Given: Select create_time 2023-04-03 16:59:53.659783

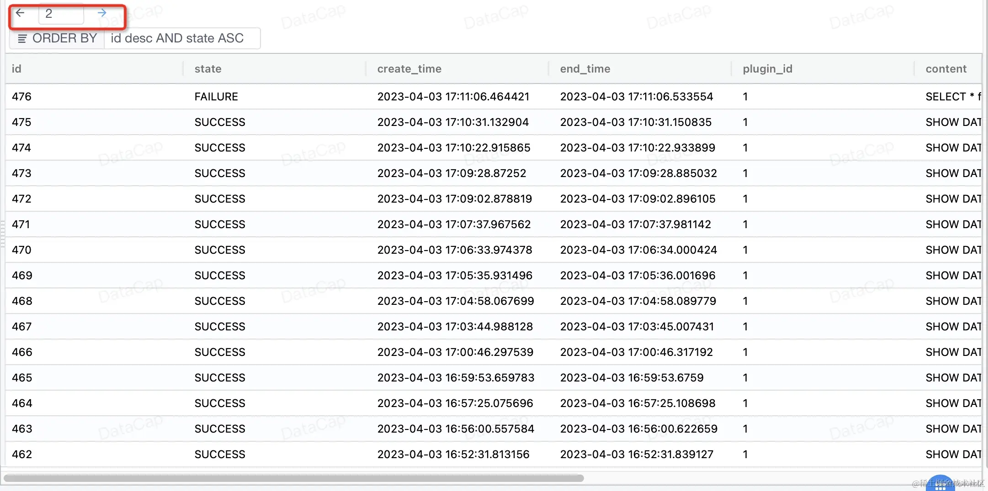Looking at the screenshot, I should click(456, 378).
